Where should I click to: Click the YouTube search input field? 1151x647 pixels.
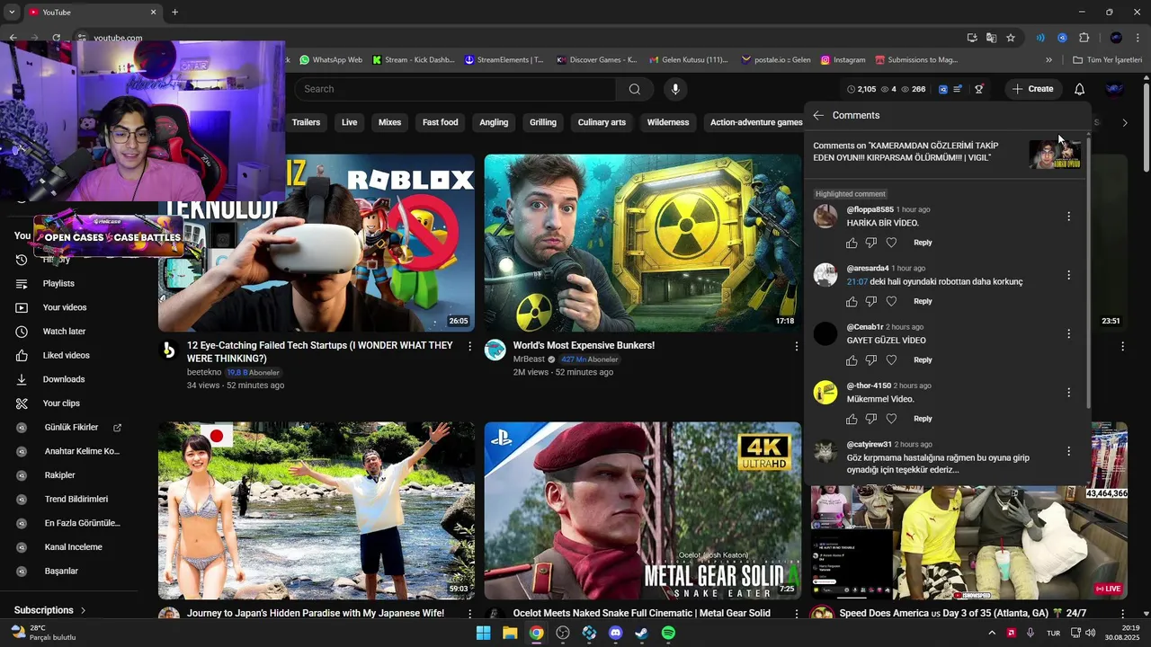(455, 89)
